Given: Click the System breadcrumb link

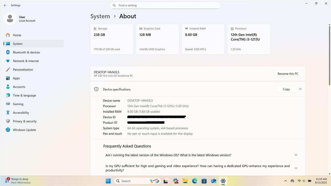Looking at the screenshot, I should pos(100,16).
